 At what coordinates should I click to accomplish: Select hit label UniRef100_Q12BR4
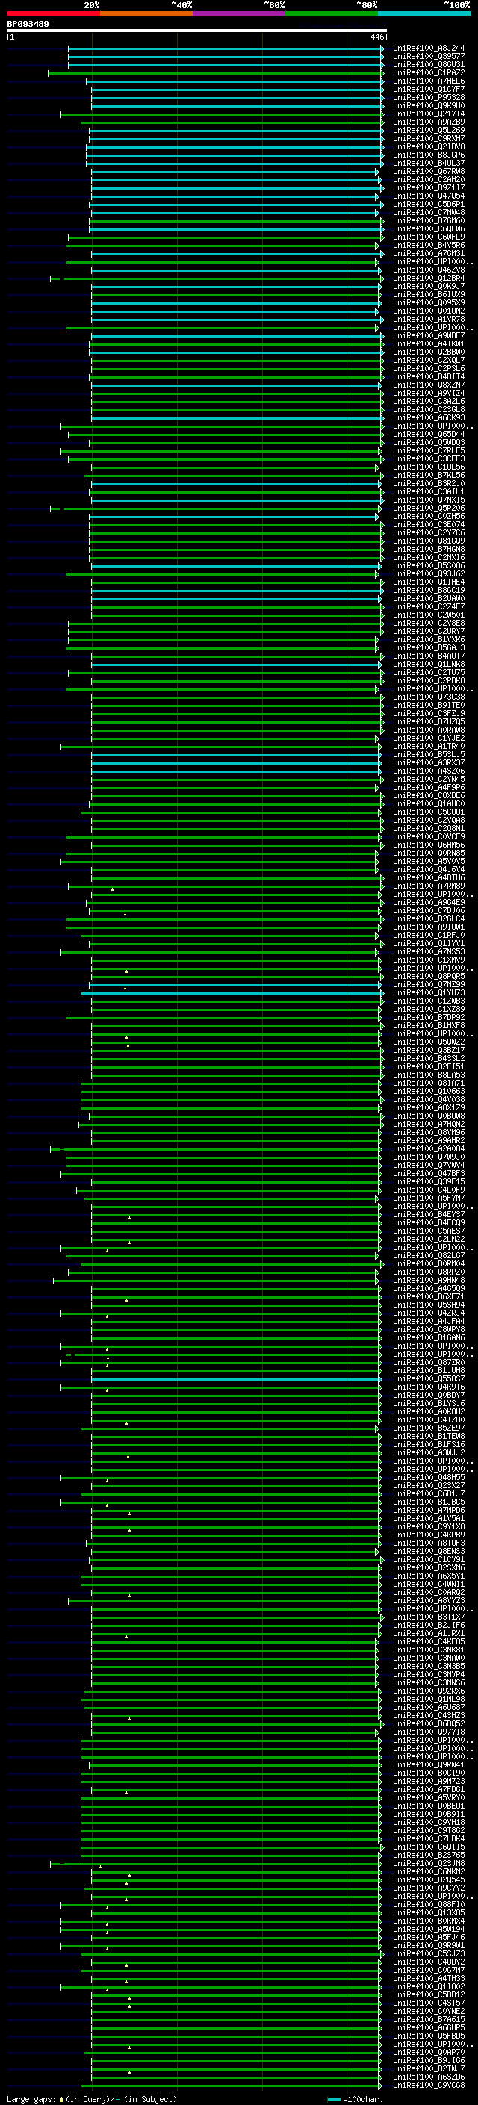point(428,278)
